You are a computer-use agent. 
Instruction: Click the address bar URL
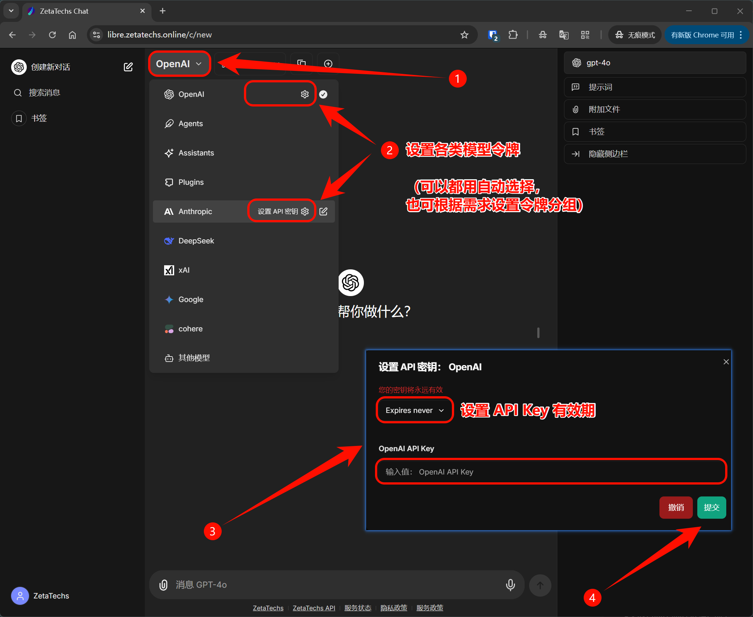[x=160, y=35]
